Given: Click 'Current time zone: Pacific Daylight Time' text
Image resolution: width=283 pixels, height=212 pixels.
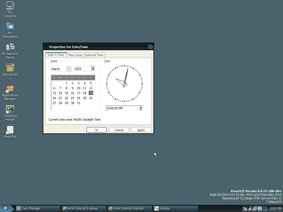Looking at the screenshot, I should coord(74,120).
